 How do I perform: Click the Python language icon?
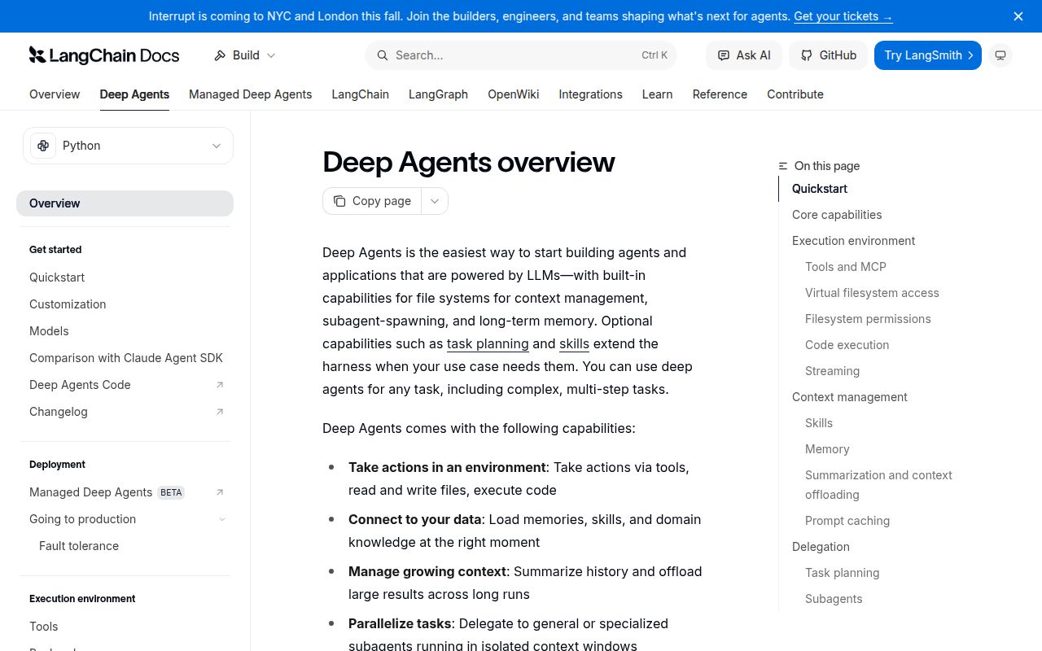point(43,146)
